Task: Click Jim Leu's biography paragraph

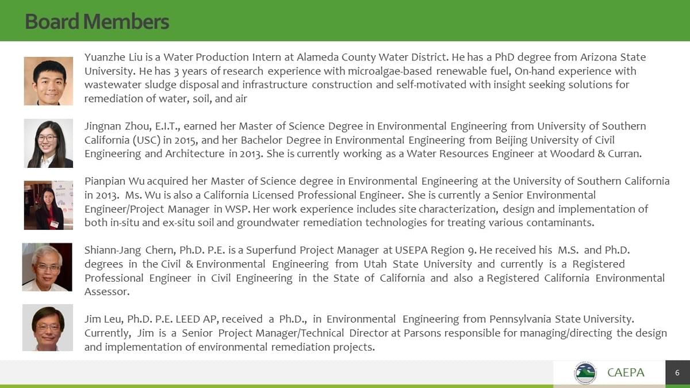Action: point(375,333)
